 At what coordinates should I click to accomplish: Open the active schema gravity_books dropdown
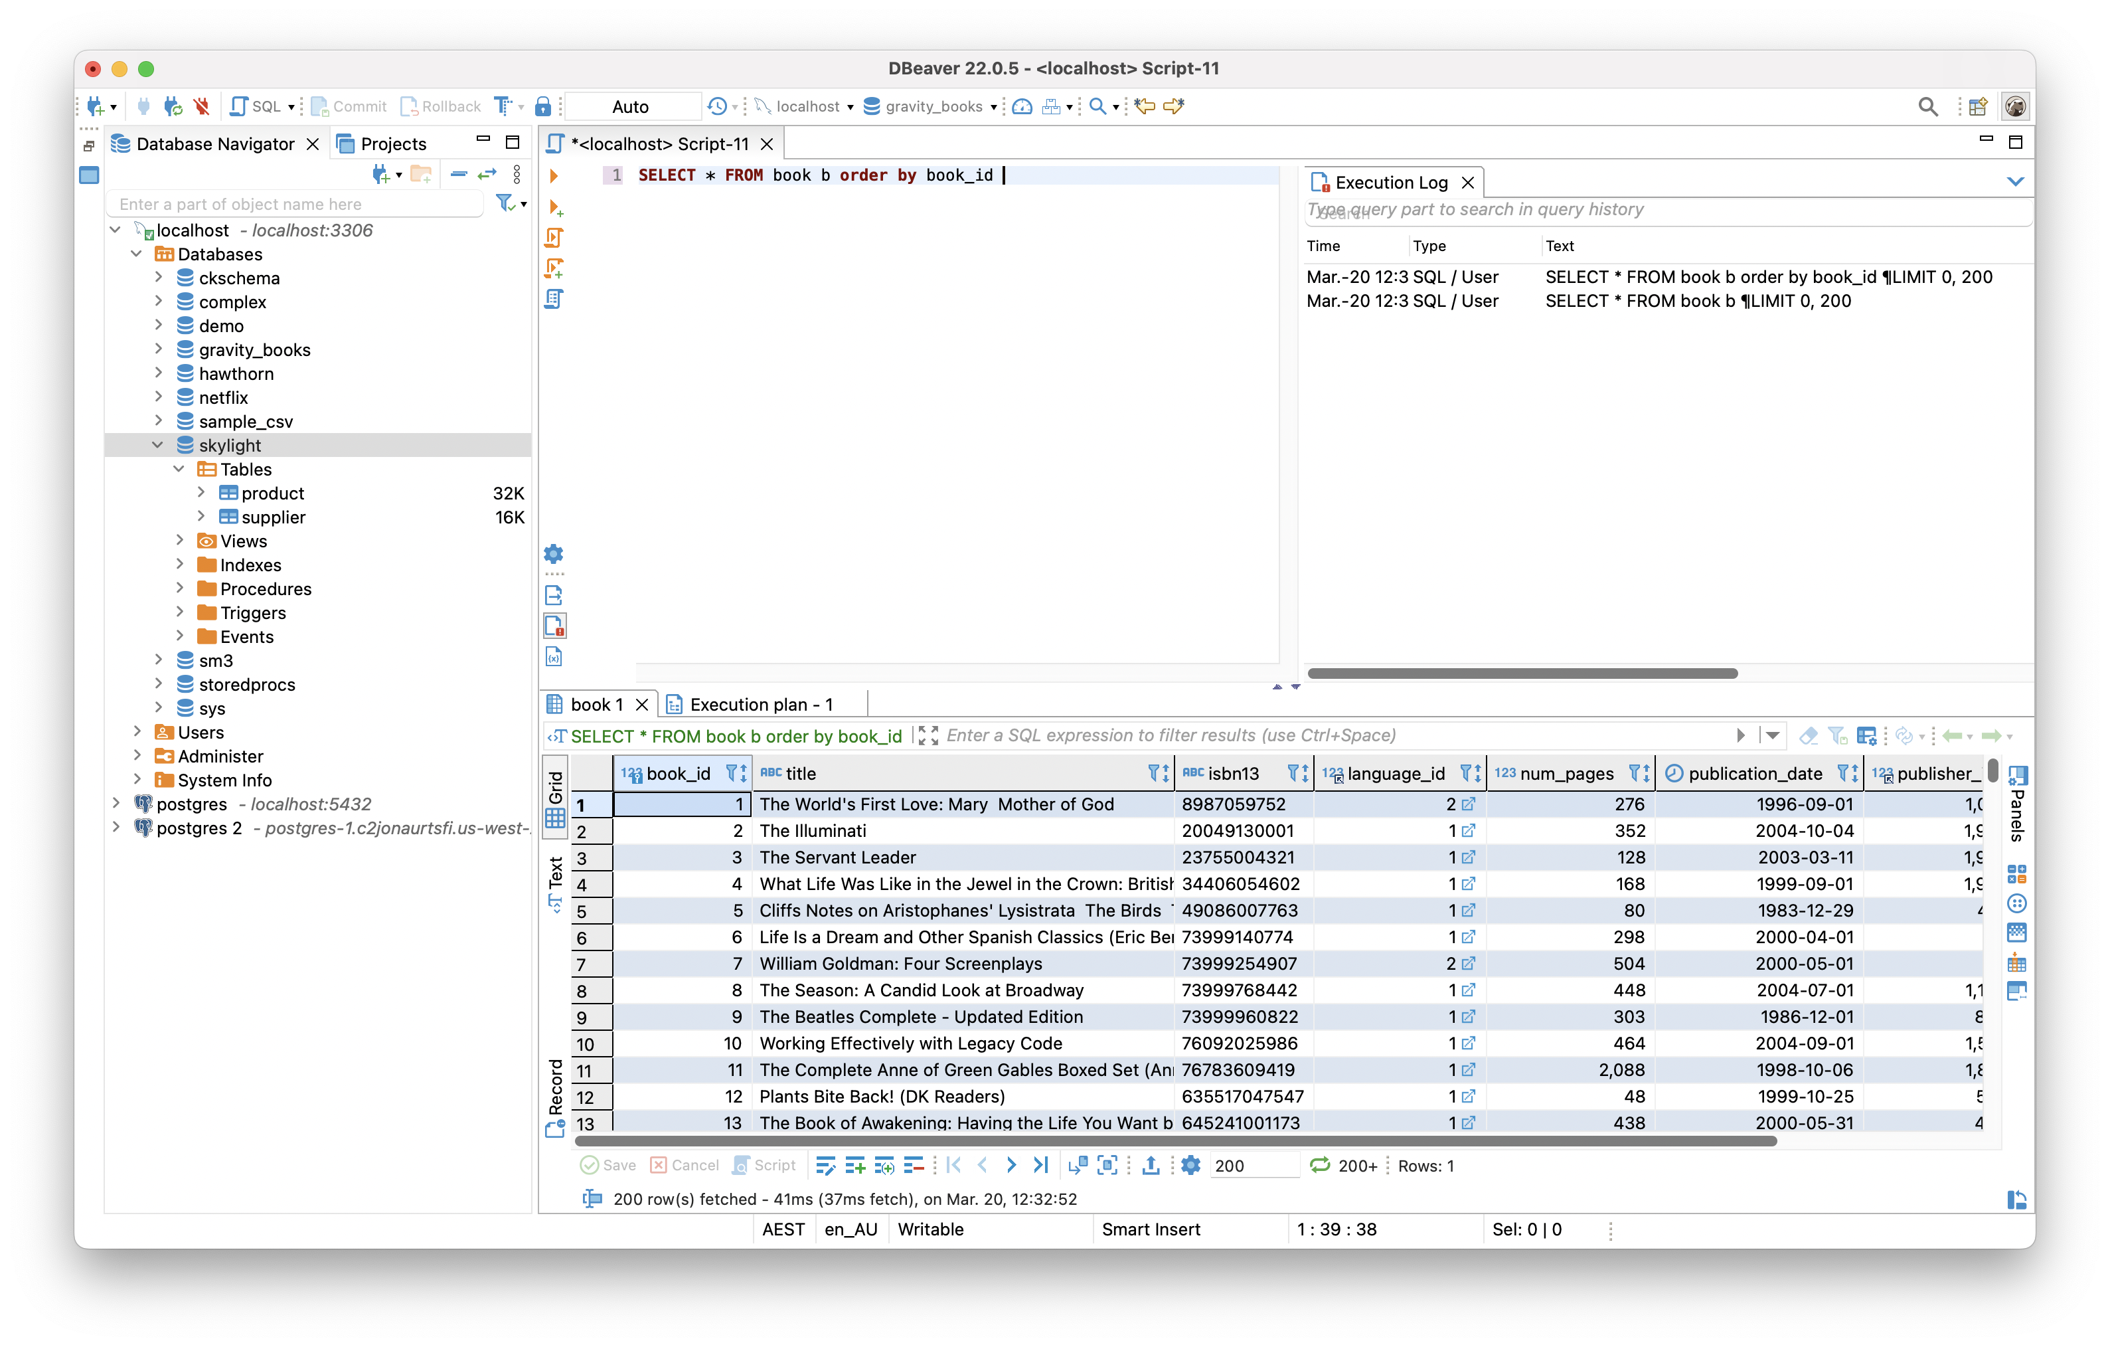click(932, 106)
